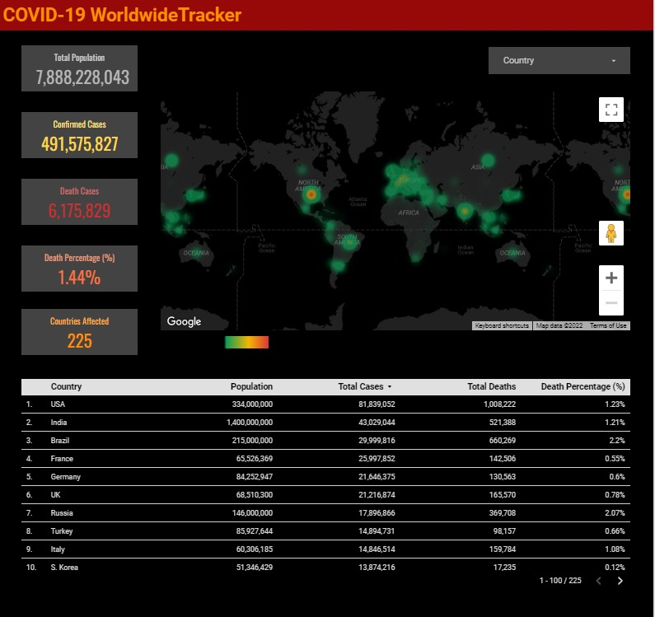This screenshot has height=617, width=655.
Task: Open map Terms of Use link
Action: [x=608, y=325]
